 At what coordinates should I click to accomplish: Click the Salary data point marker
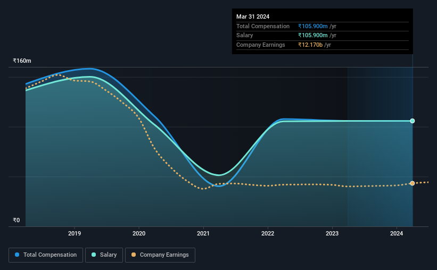413,121
